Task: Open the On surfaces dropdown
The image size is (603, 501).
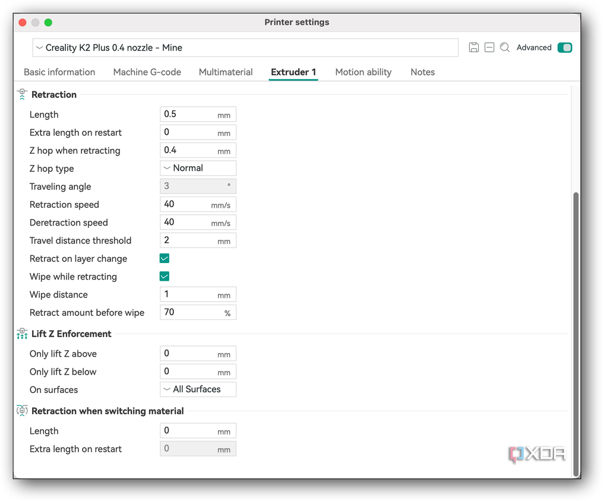Action: [x=198, y=389]
